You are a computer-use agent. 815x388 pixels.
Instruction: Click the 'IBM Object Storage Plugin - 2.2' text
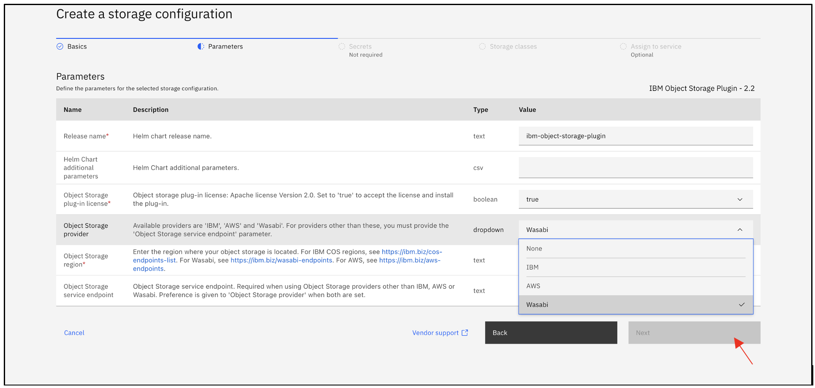(702, 88)
